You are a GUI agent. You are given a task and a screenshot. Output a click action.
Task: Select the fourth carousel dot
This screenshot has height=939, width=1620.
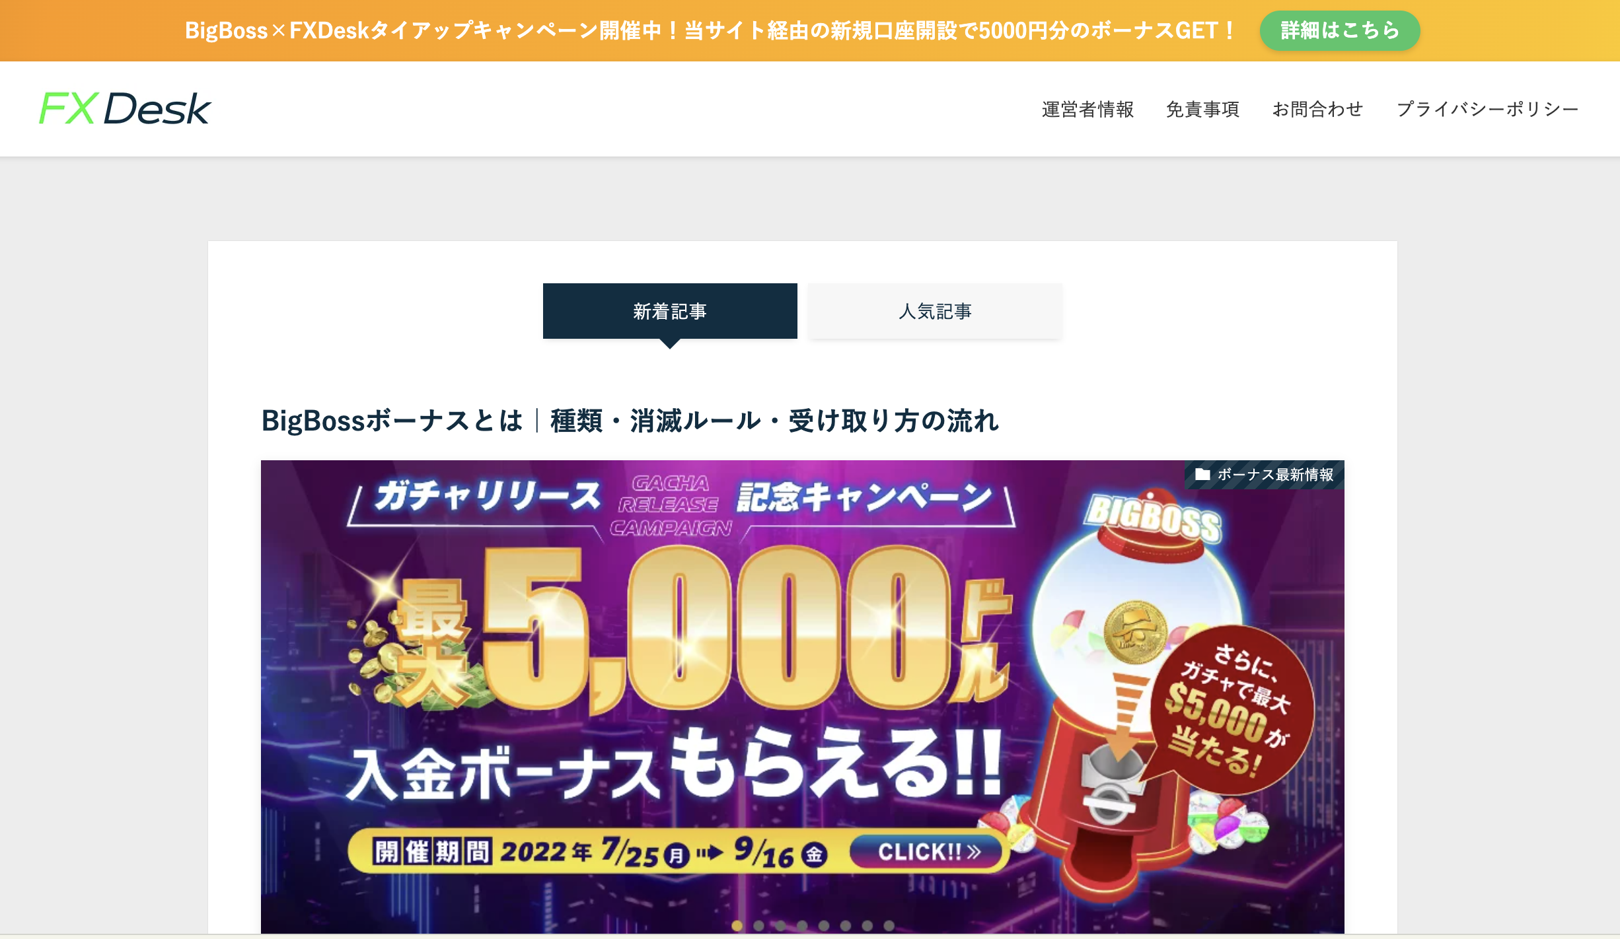(802, 926)
